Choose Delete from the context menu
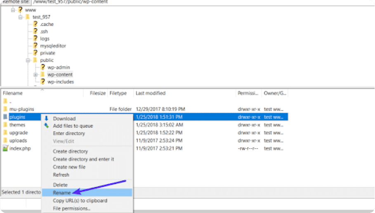 (87, 185)
